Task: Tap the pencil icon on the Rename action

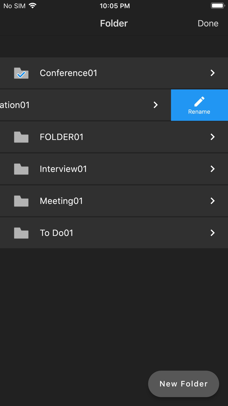Action: [x=200, y=101]
